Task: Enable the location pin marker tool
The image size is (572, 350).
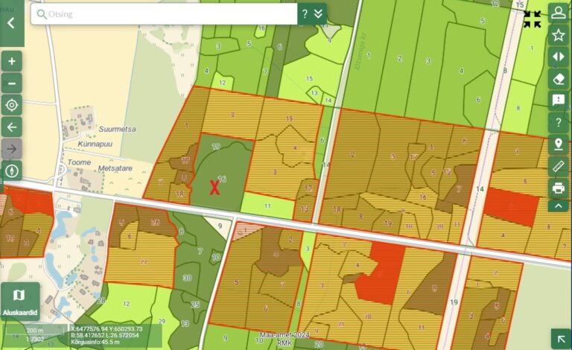Action: click(558, 144)
